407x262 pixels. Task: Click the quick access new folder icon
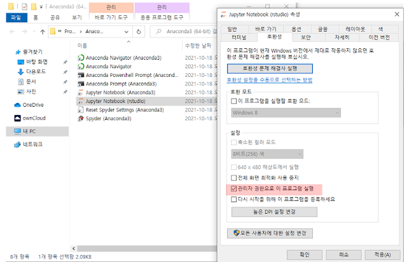(34, 6)
